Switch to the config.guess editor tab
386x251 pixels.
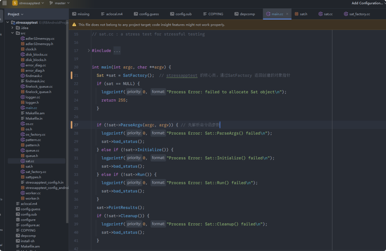146,14
